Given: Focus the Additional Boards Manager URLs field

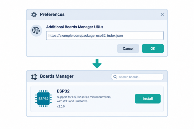Looking at the screenshot, I should pyautogui.click(x=105, y=36).
